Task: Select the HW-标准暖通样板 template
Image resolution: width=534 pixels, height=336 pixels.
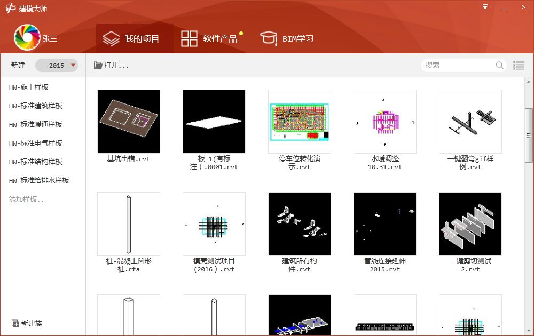Action: coord(35,124)
